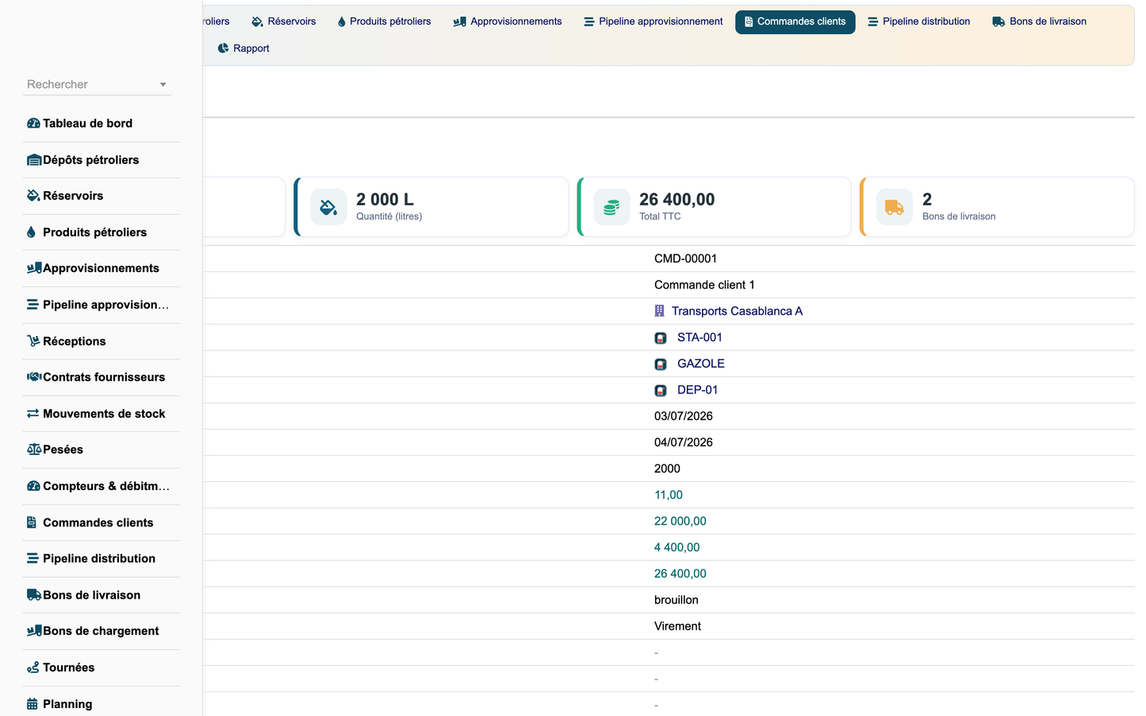The image size is (1146, 716).
Task: Click the Dépôts pétroliers warehouse icon
Action: click(34, 160)
